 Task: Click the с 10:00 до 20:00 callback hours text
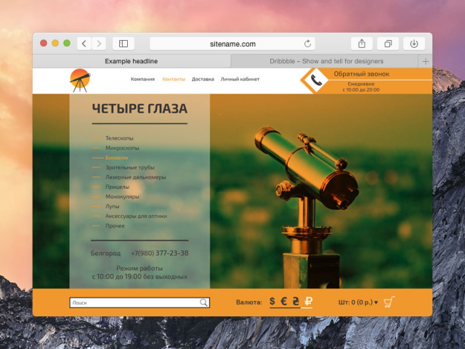[x=361, y=89]
